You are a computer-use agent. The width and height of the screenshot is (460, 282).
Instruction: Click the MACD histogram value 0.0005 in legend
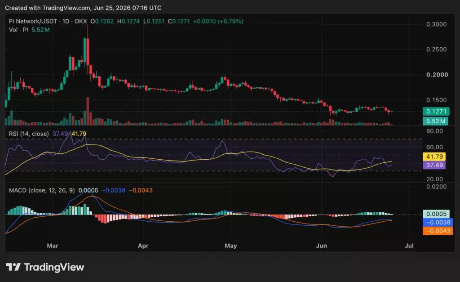click(88, 190)
